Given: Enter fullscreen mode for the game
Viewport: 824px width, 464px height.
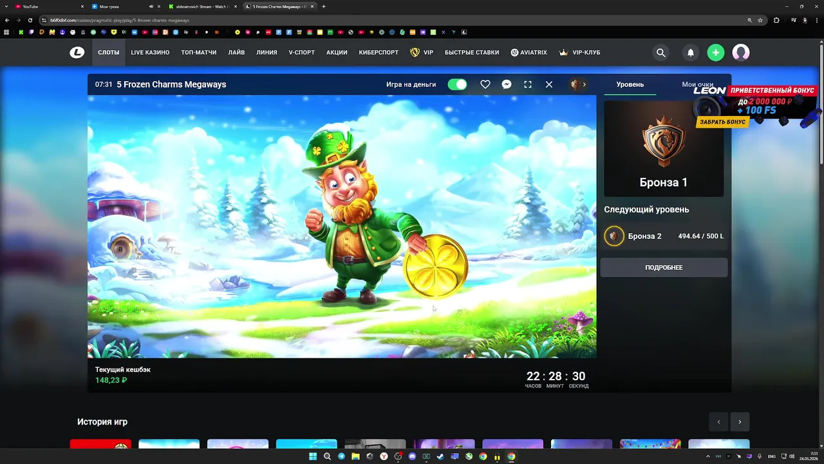Looking at the screenshot, I should pos(528,84).
